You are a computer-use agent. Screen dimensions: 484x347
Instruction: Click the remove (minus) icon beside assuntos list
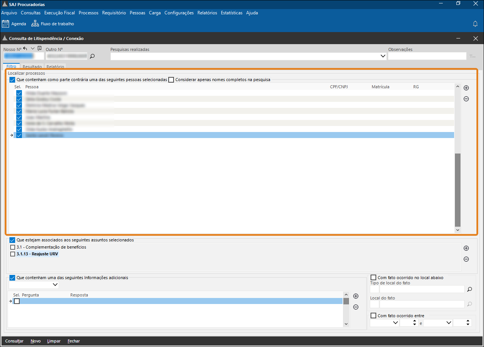click(x=466, y=259)
